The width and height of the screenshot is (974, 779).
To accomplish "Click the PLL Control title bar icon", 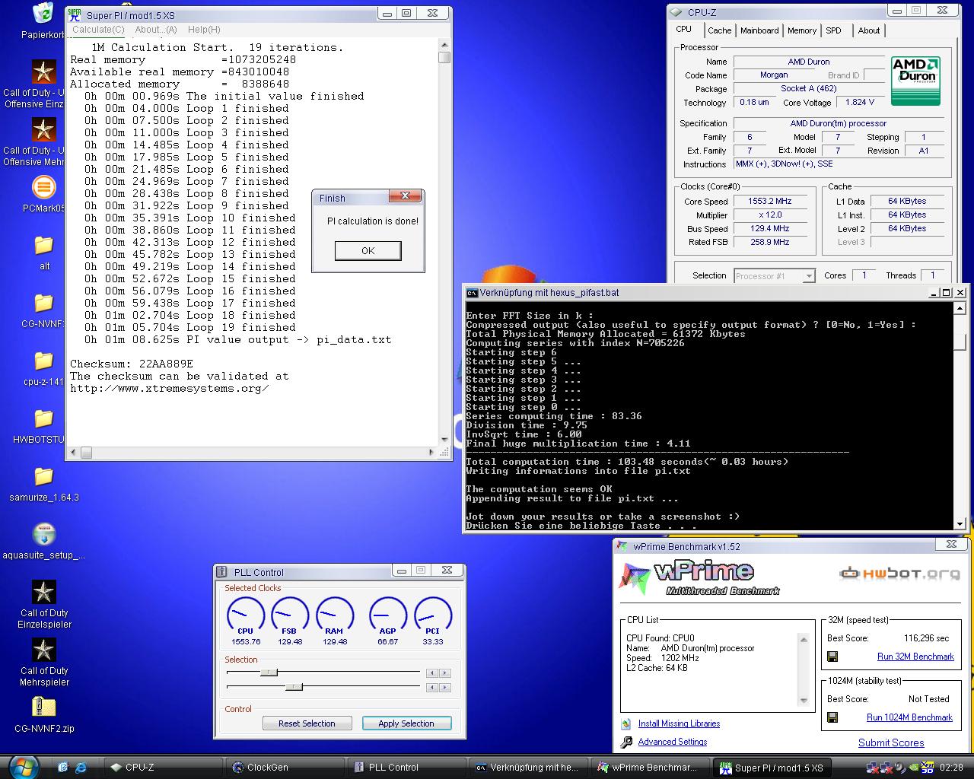I will click(x=222, y=572).
